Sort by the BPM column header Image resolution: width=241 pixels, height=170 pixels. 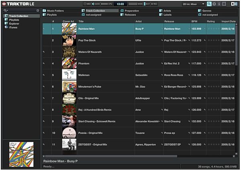click(x=194, y=21)
